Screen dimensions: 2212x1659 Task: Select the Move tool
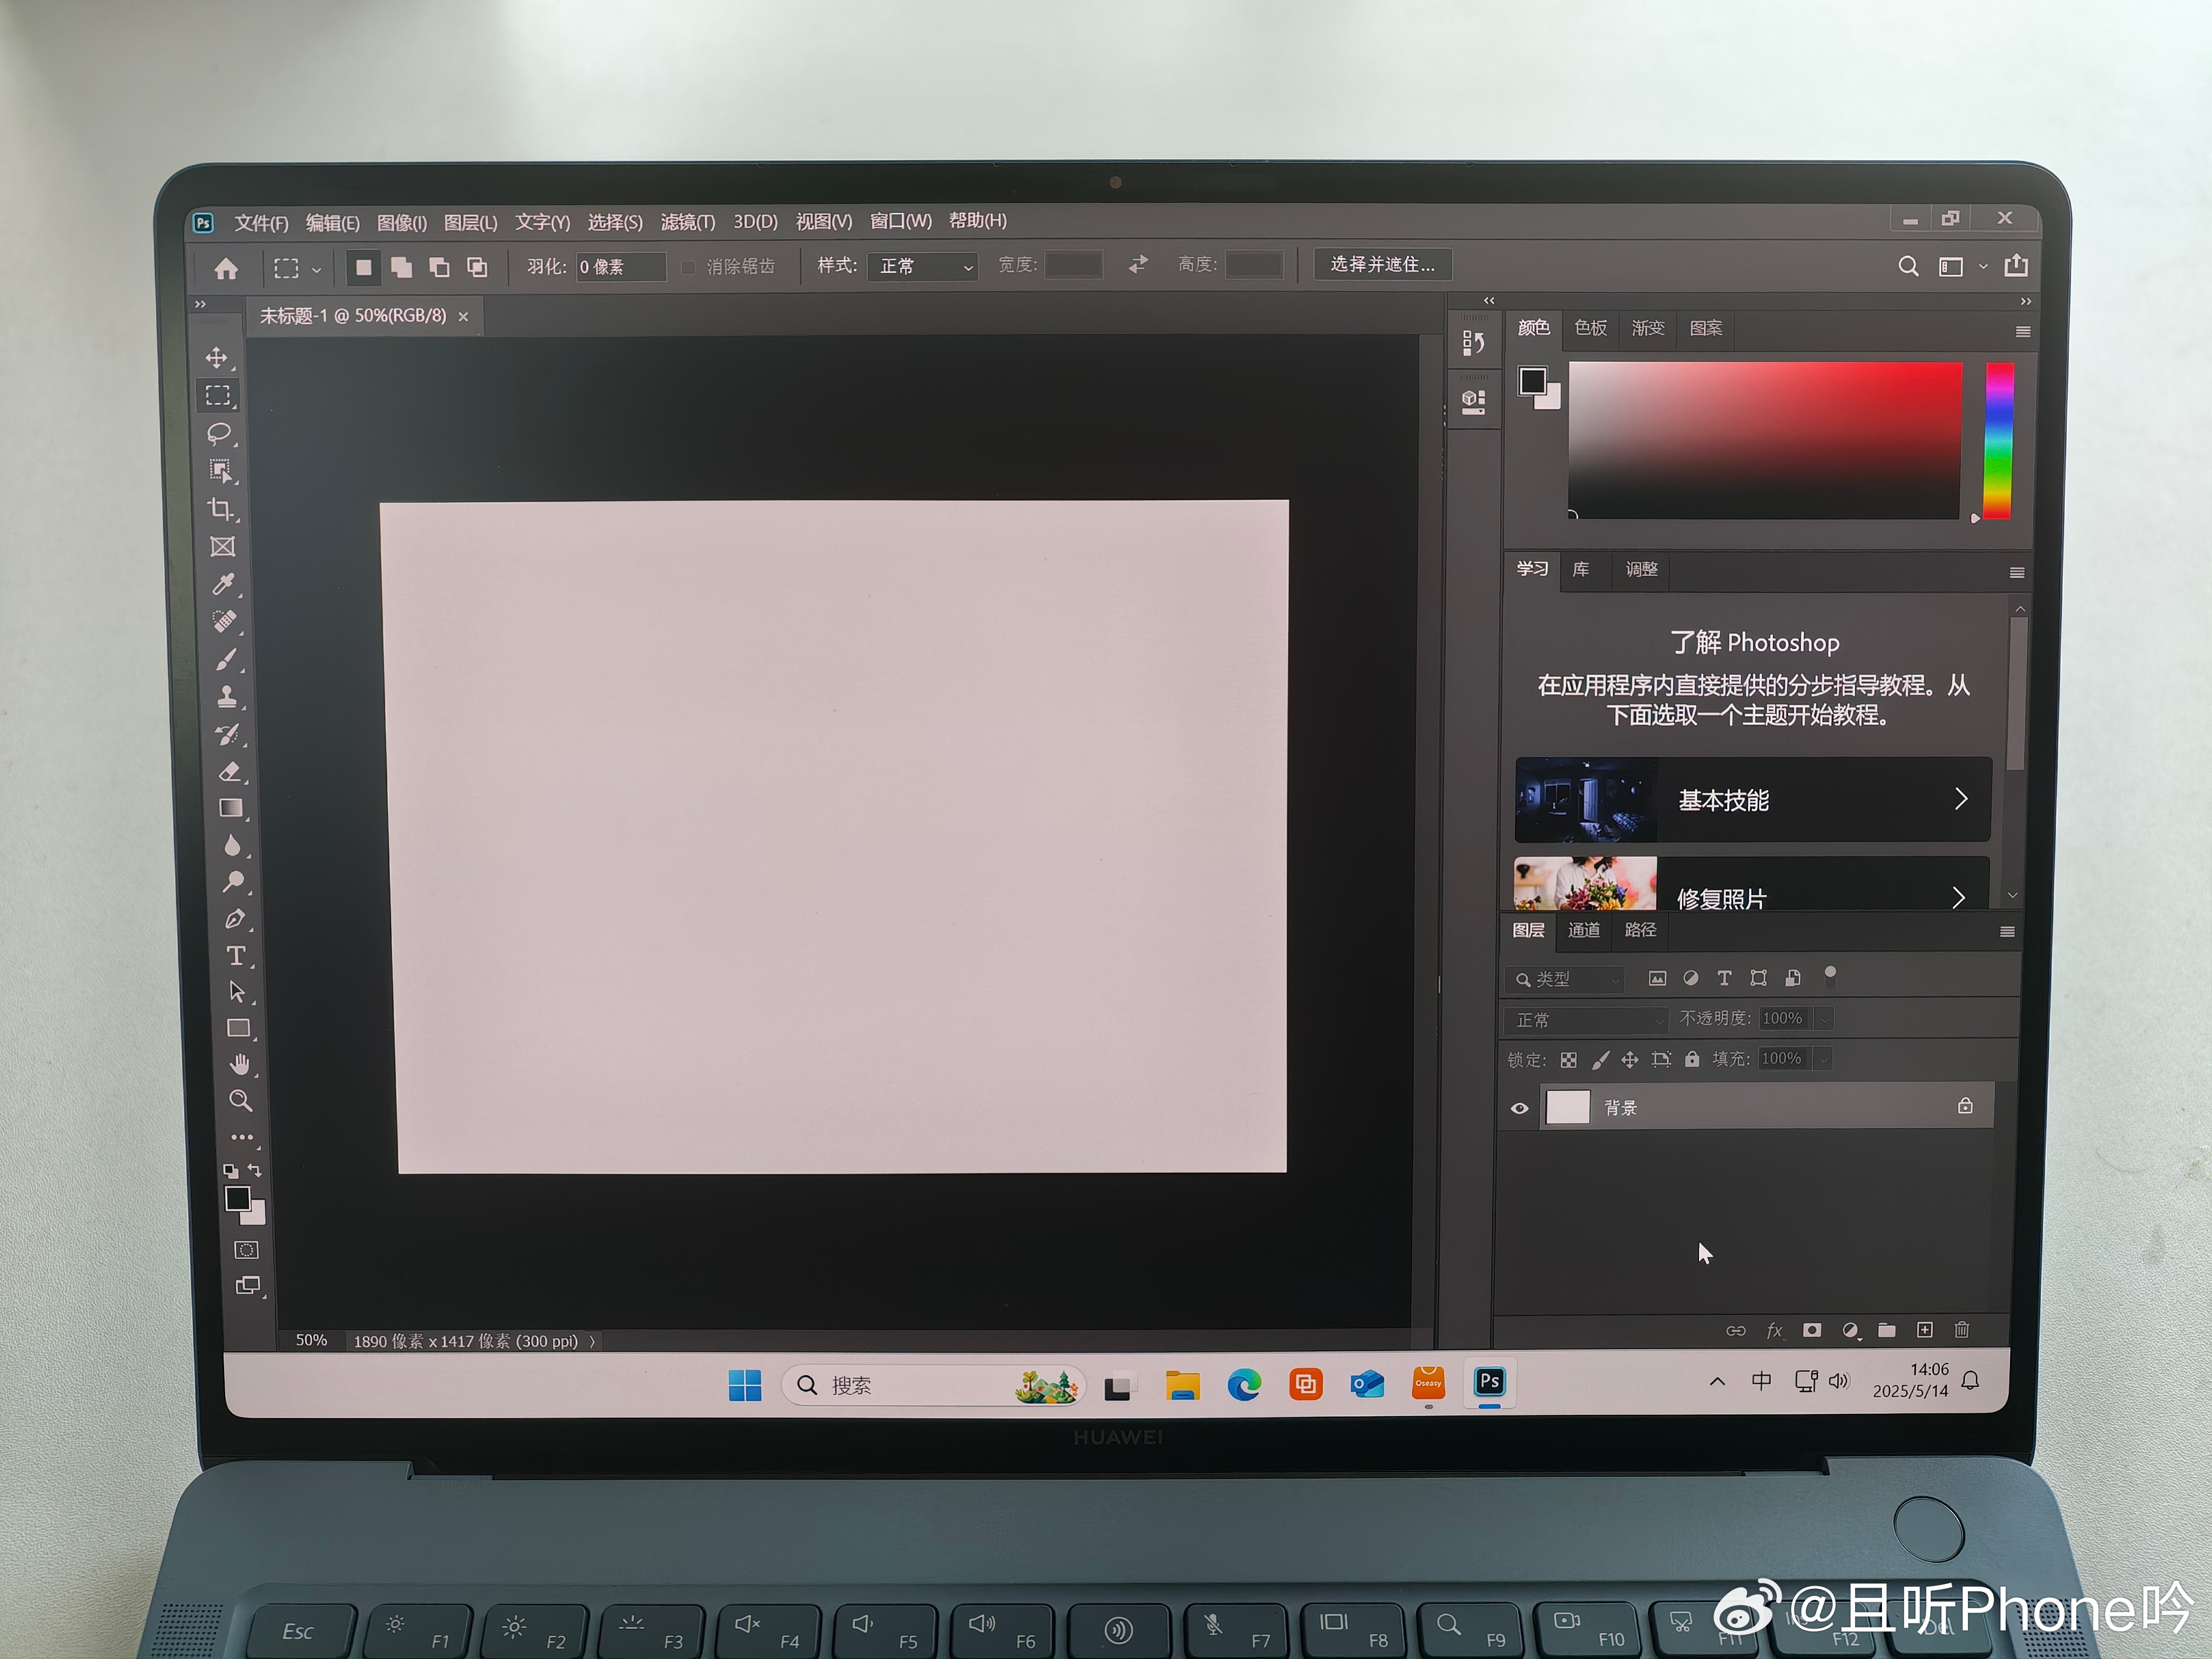(x=217, y=358)
